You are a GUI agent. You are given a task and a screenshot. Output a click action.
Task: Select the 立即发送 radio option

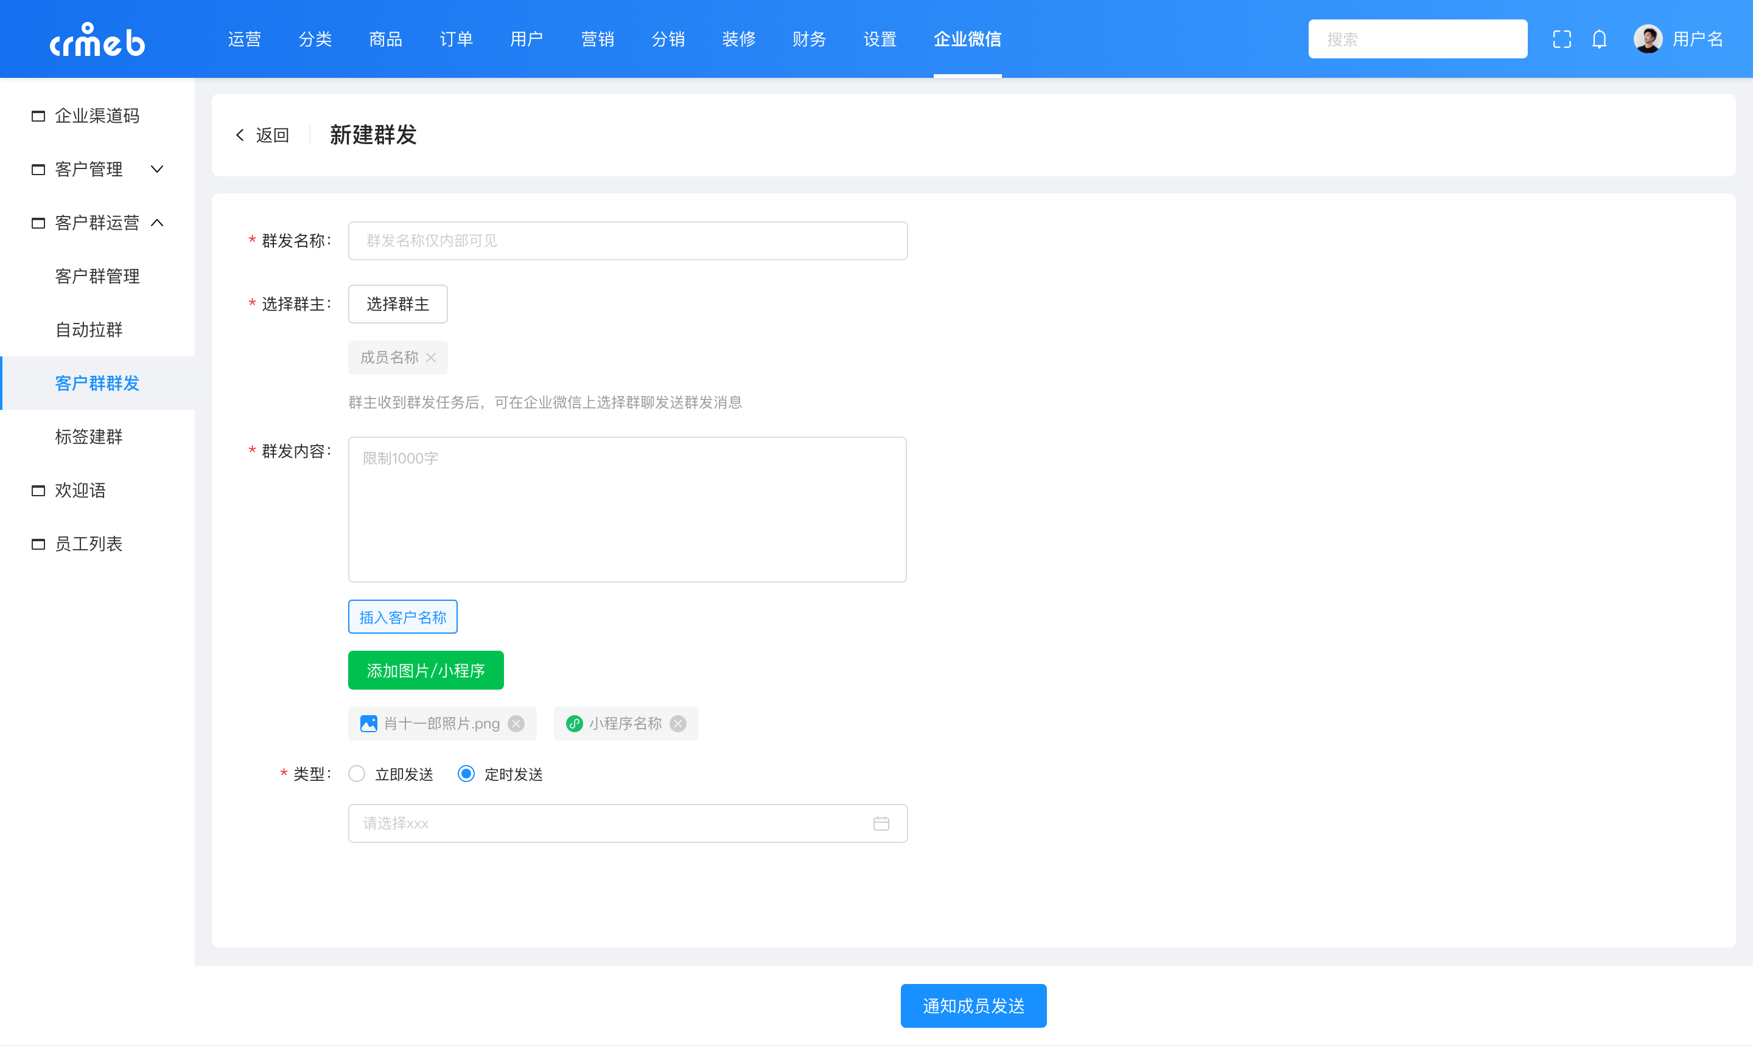point(357,774)
